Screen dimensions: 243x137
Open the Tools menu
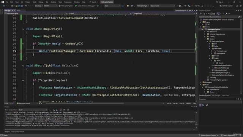click(60, 2)
